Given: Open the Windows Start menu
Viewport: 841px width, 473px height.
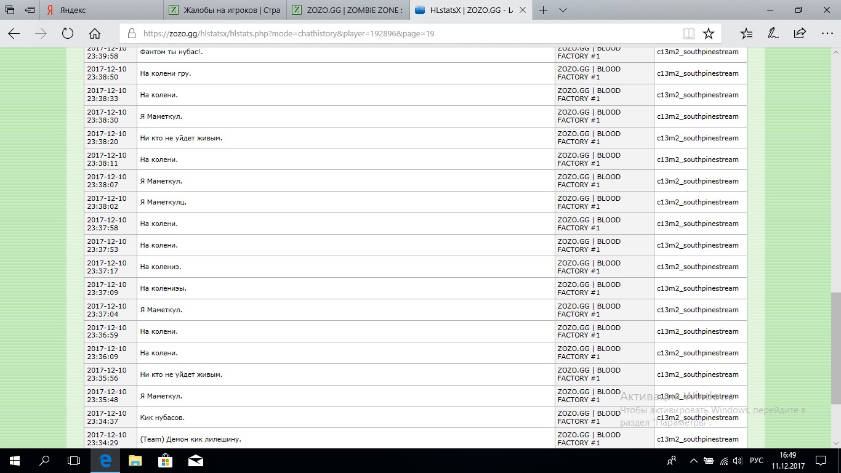Looking at the screenshot, I should [x=15, y=460].
